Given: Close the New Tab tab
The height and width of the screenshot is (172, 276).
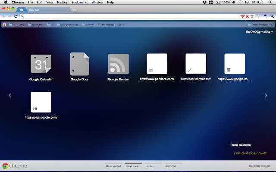Looking at the screenshot, I should click(x=68, y=10).
